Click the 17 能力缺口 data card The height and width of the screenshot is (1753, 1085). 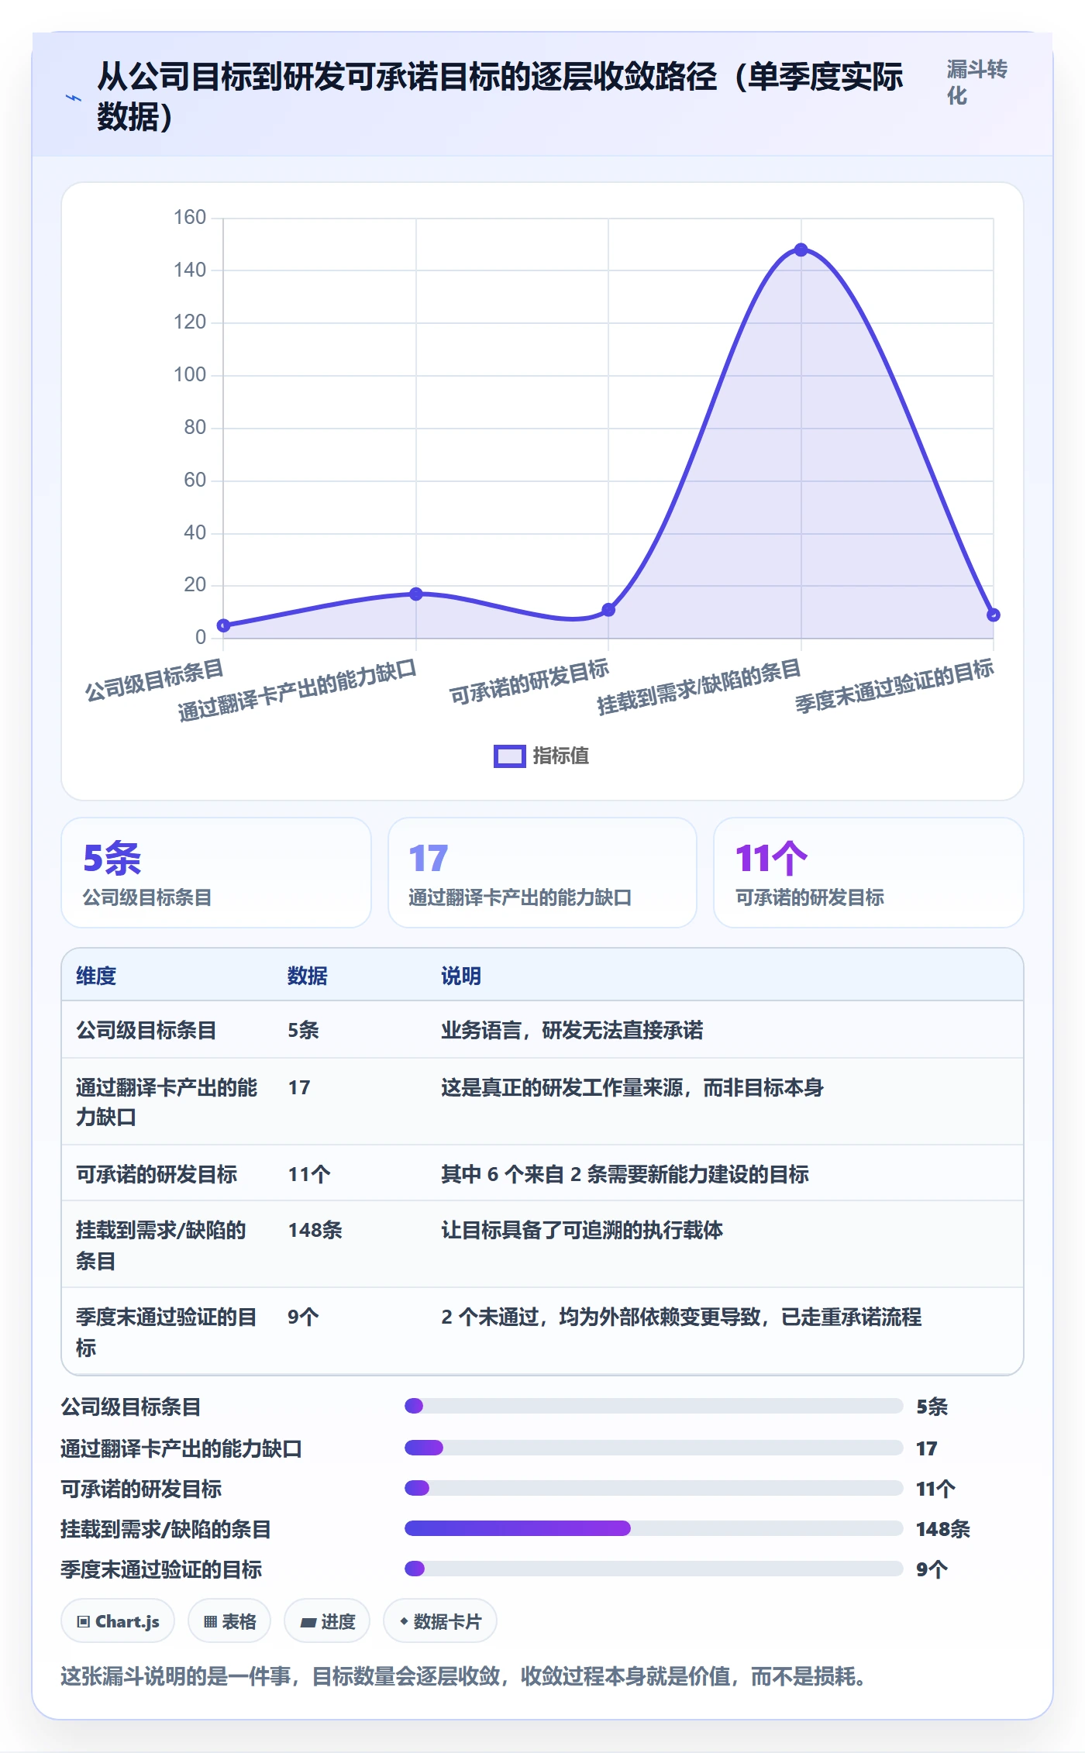pos(542,873)
